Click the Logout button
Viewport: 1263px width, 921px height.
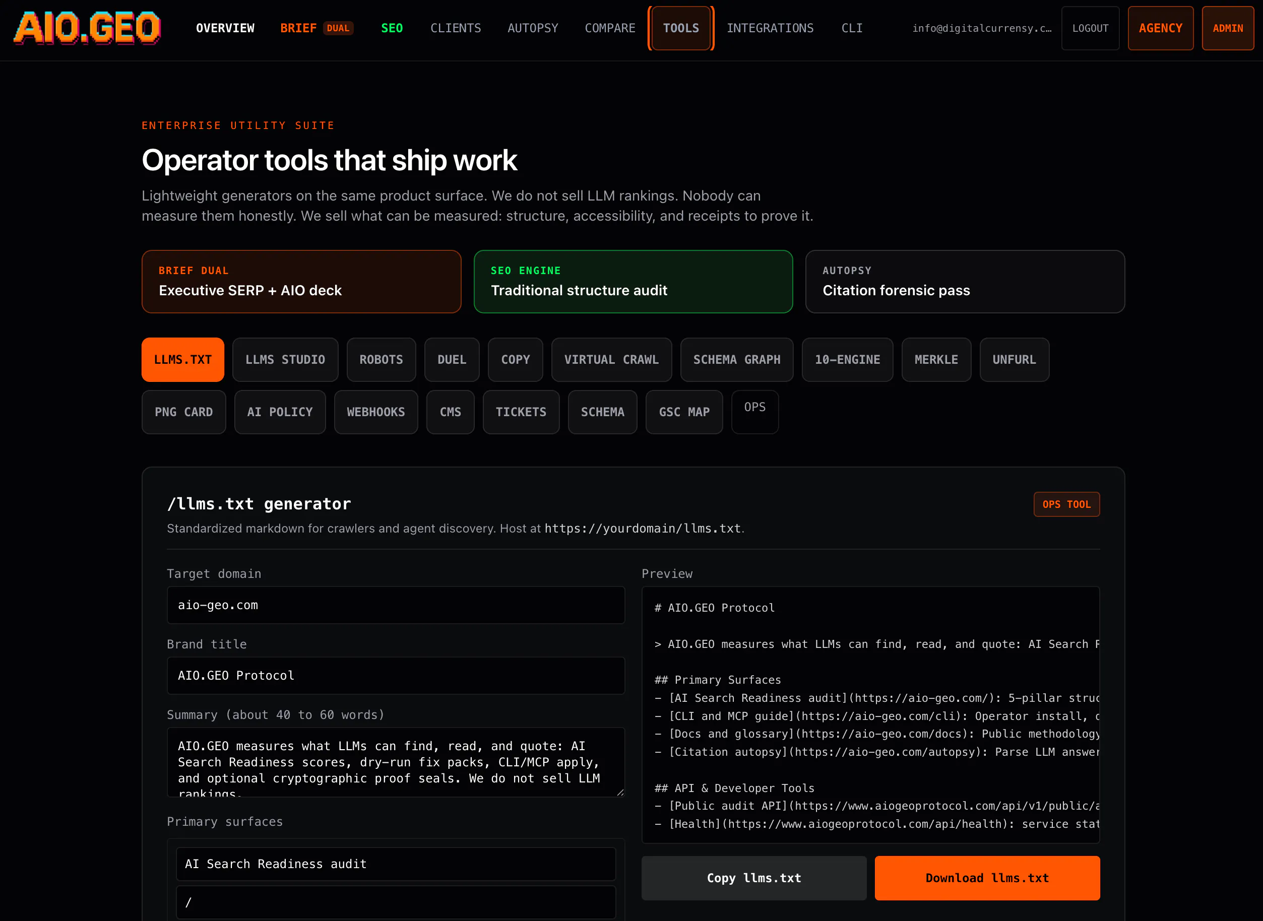click(1090, 28)
